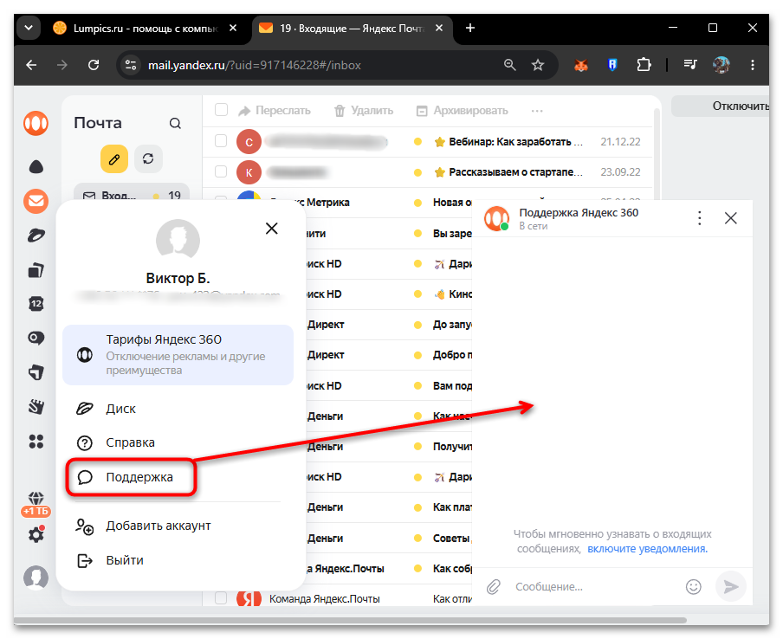Refresh the mailbox with the sync icon
This screenshot has width=783, height=639.
pyautogui.click(x=148, y=159)
